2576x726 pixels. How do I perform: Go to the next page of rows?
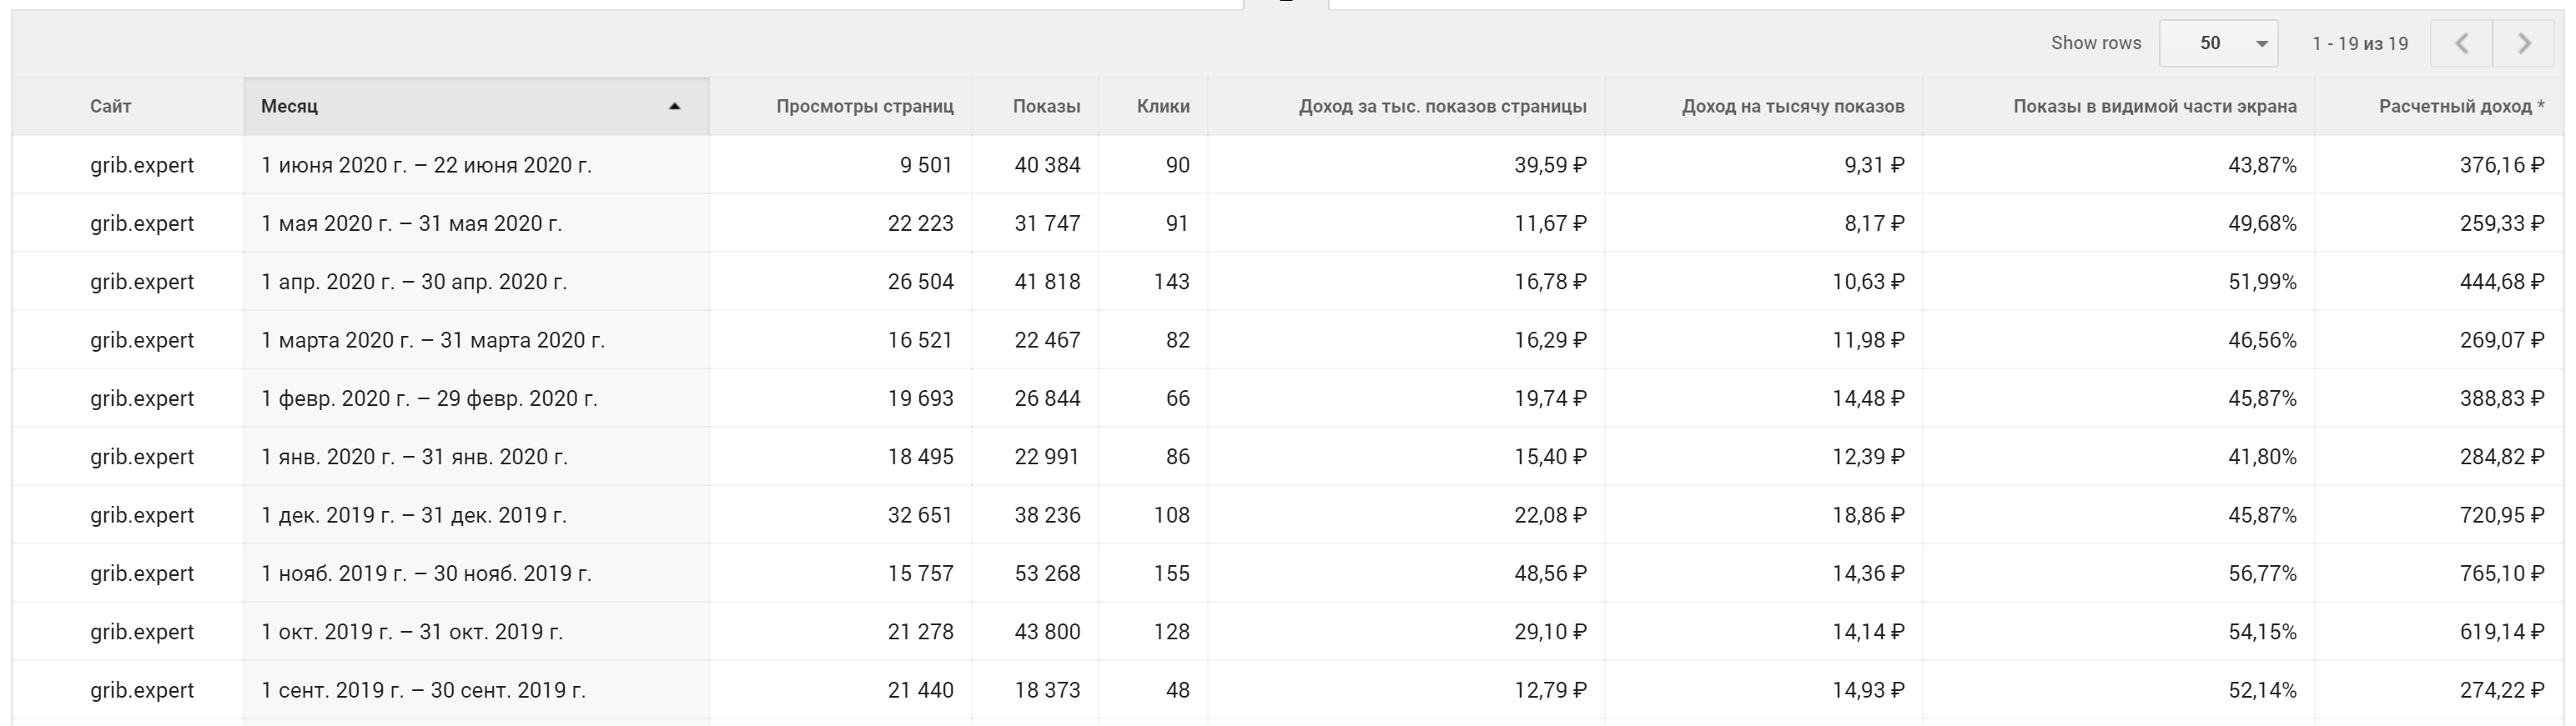point(2524,44)
